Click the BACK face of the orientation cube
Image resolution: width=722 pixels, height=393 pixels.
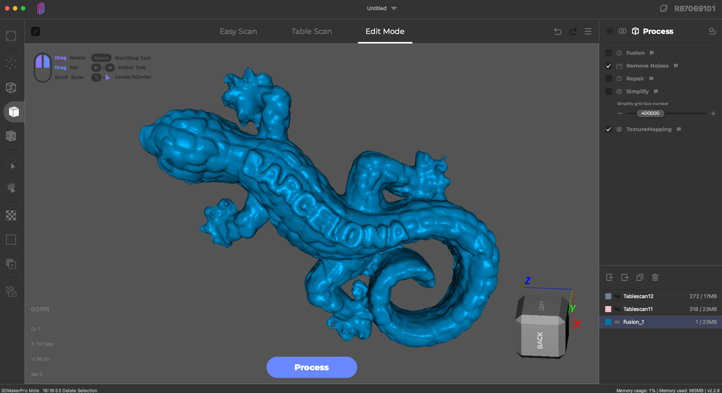(x=539, y=339)
